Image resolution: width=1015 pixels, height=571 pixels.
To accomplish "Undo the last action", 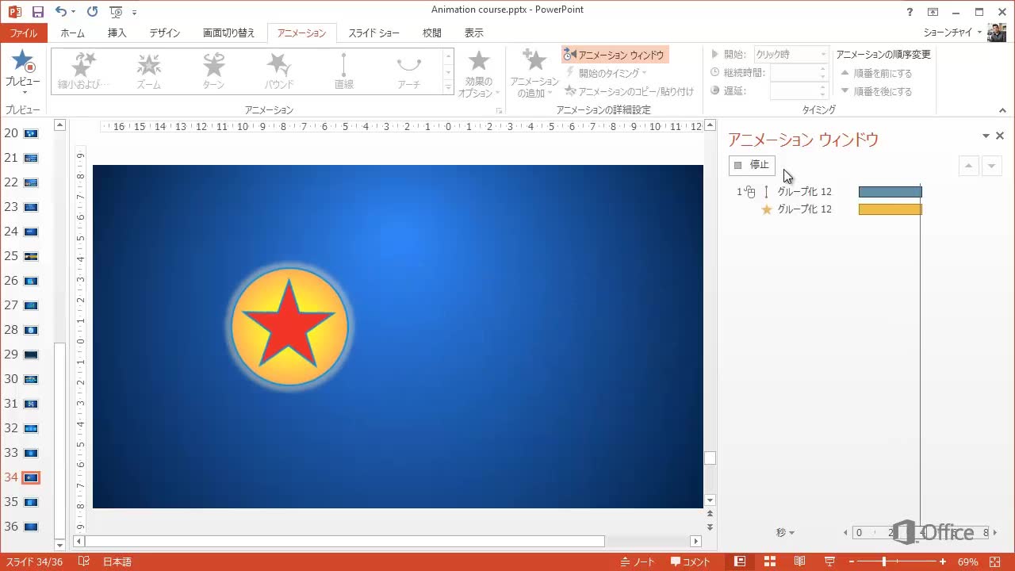I will pos(61,12).
